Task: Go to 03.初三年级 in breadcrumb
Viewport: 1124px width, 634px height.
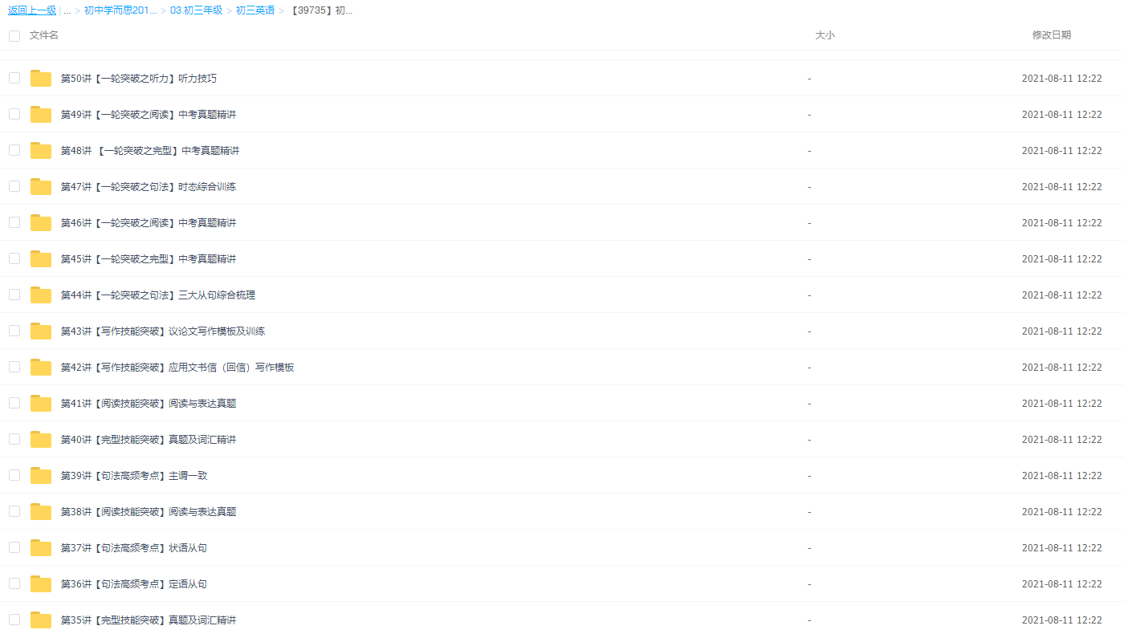Action: pos(196,10)
